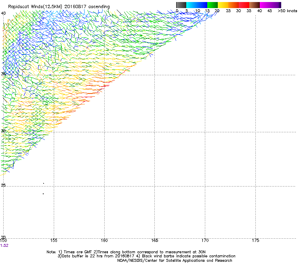Screen dimensions: 299x263
Task: Click the '45' knots legend label
Action: (x=270, y=11)
